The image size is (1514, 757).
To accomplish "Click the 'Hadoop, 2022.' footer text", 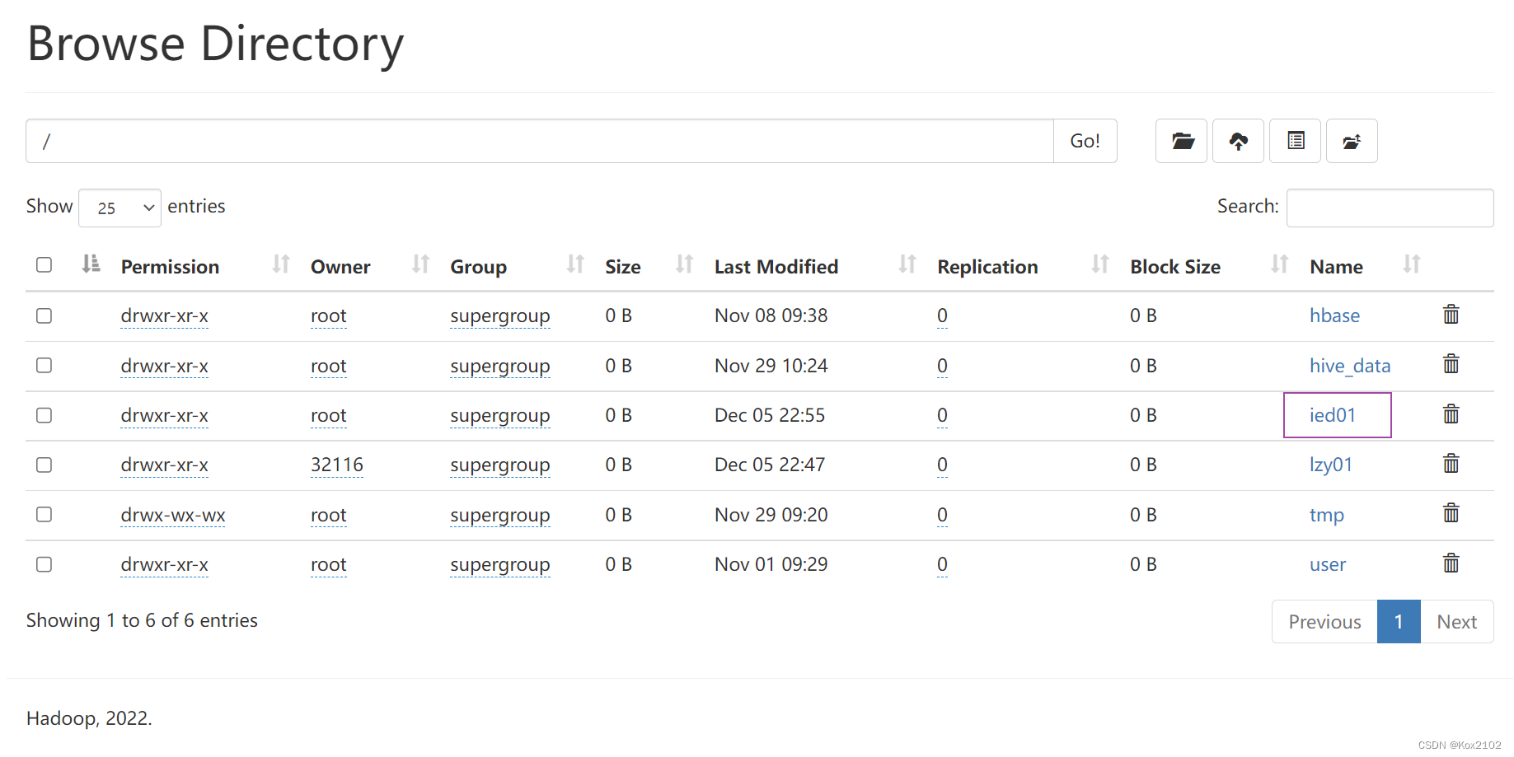I will [89, 718].
